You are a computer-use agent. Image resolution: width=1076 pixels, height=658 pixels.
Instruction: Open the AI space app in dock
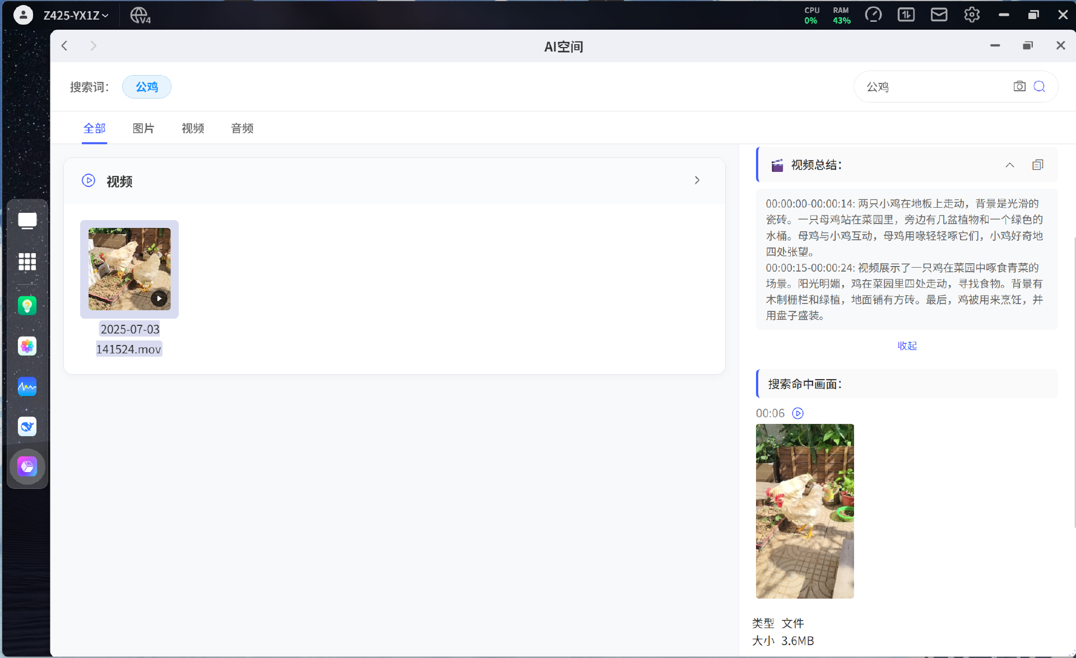pos(27,466)
